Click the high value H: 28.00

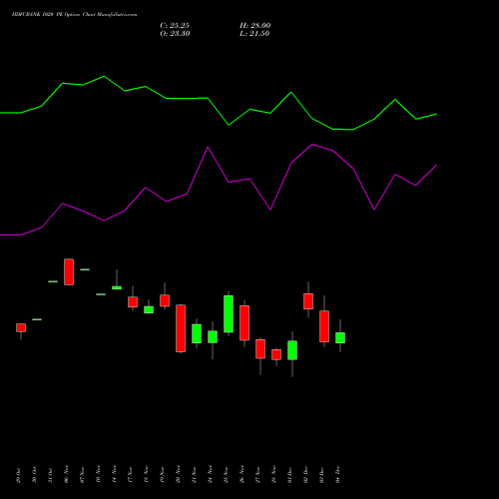pos(255,26)
